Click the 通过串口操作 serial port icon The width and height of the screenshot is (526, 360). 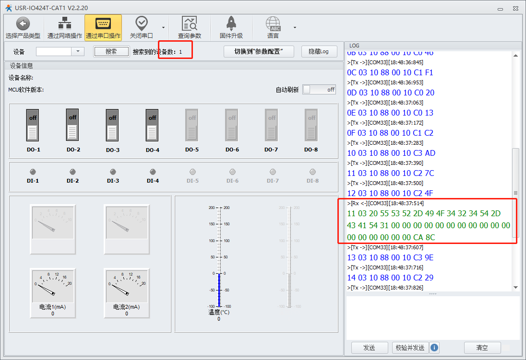point(103,23)
